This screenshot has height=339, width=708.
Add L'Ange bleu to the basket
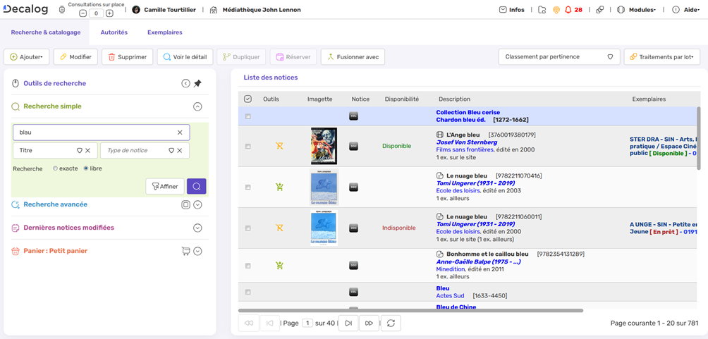(279, 146)
